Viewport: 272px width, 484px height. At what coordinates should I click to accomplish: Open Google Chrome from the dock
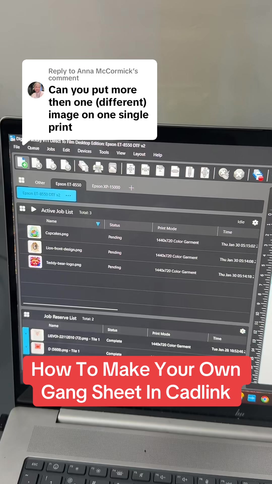point(265,399)
